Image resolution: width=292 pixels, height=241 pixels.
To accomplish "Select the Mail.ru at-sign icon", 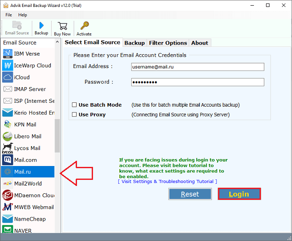I will point(8,172).
